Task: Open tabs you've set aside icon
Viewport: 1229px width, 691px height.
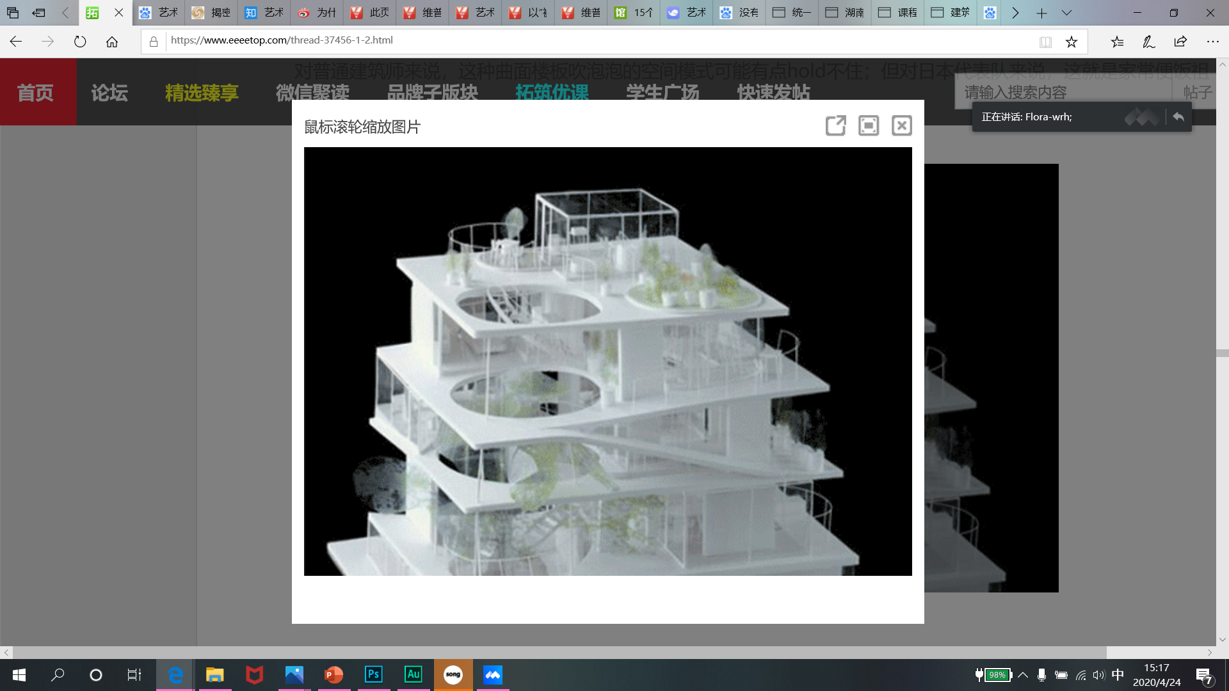Action: (x=13, y=12)
